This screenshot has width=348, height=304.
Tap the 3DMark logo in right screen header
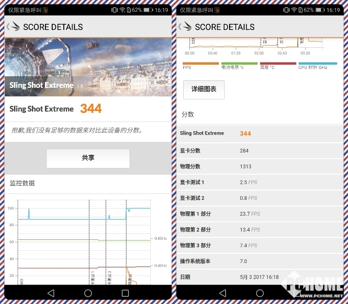pos(188,27)
